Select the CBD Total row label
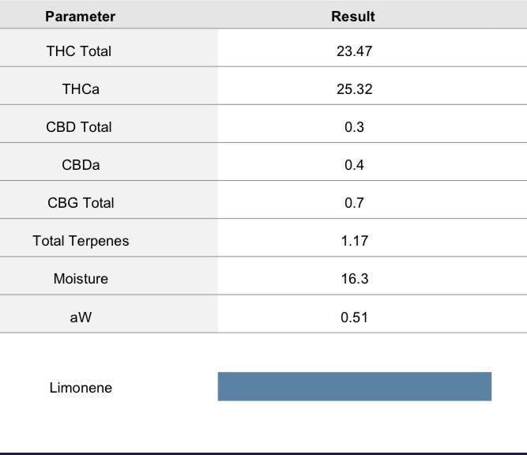527x455 pixels. tap(79, 127)
